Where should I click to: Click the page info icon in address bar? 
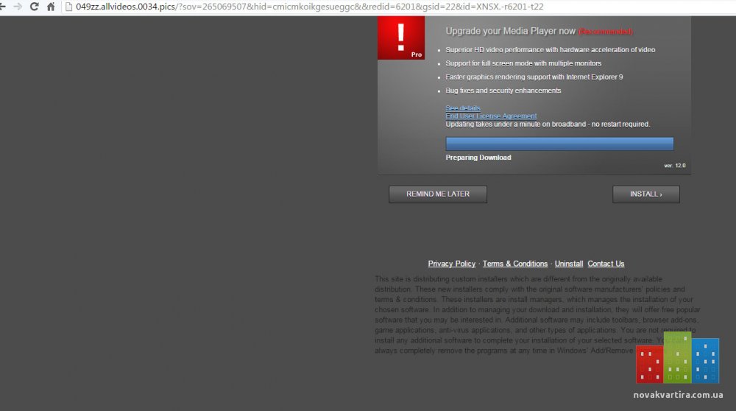coord(68,7)
